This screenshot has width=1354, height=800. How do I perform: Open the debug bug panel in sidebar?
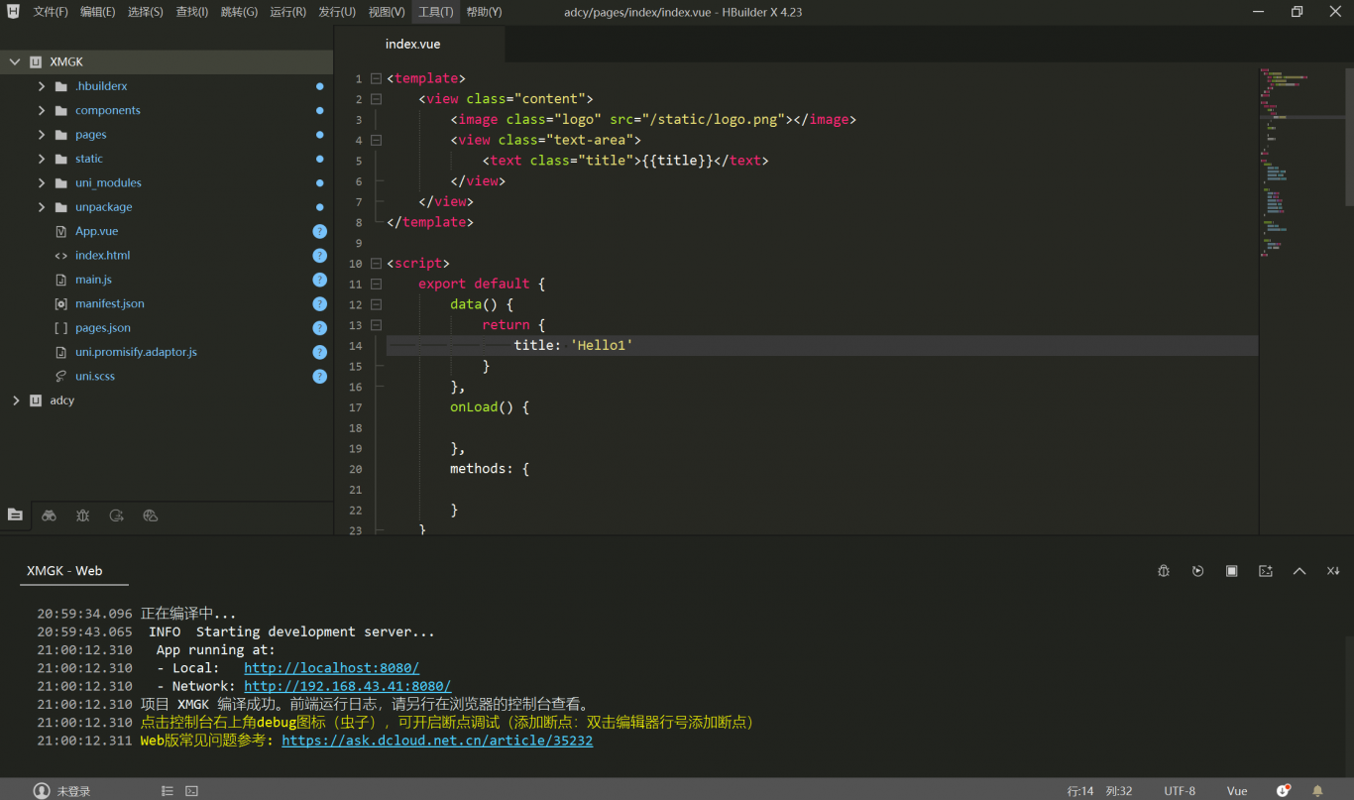point(83,515)
